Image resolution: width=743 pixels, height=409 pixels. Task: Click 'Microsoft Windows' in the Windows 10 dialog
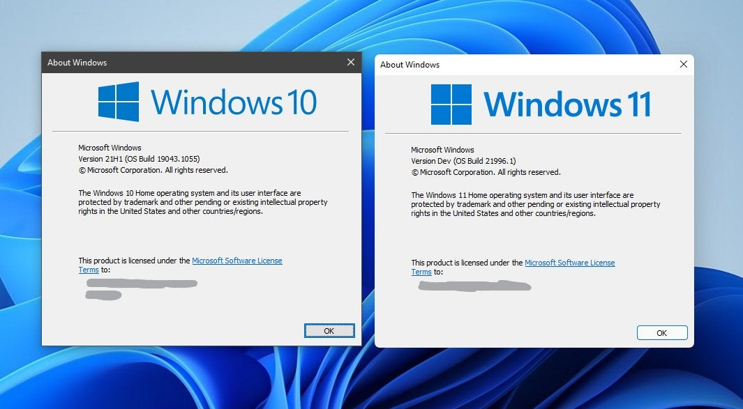click(110, 148)
